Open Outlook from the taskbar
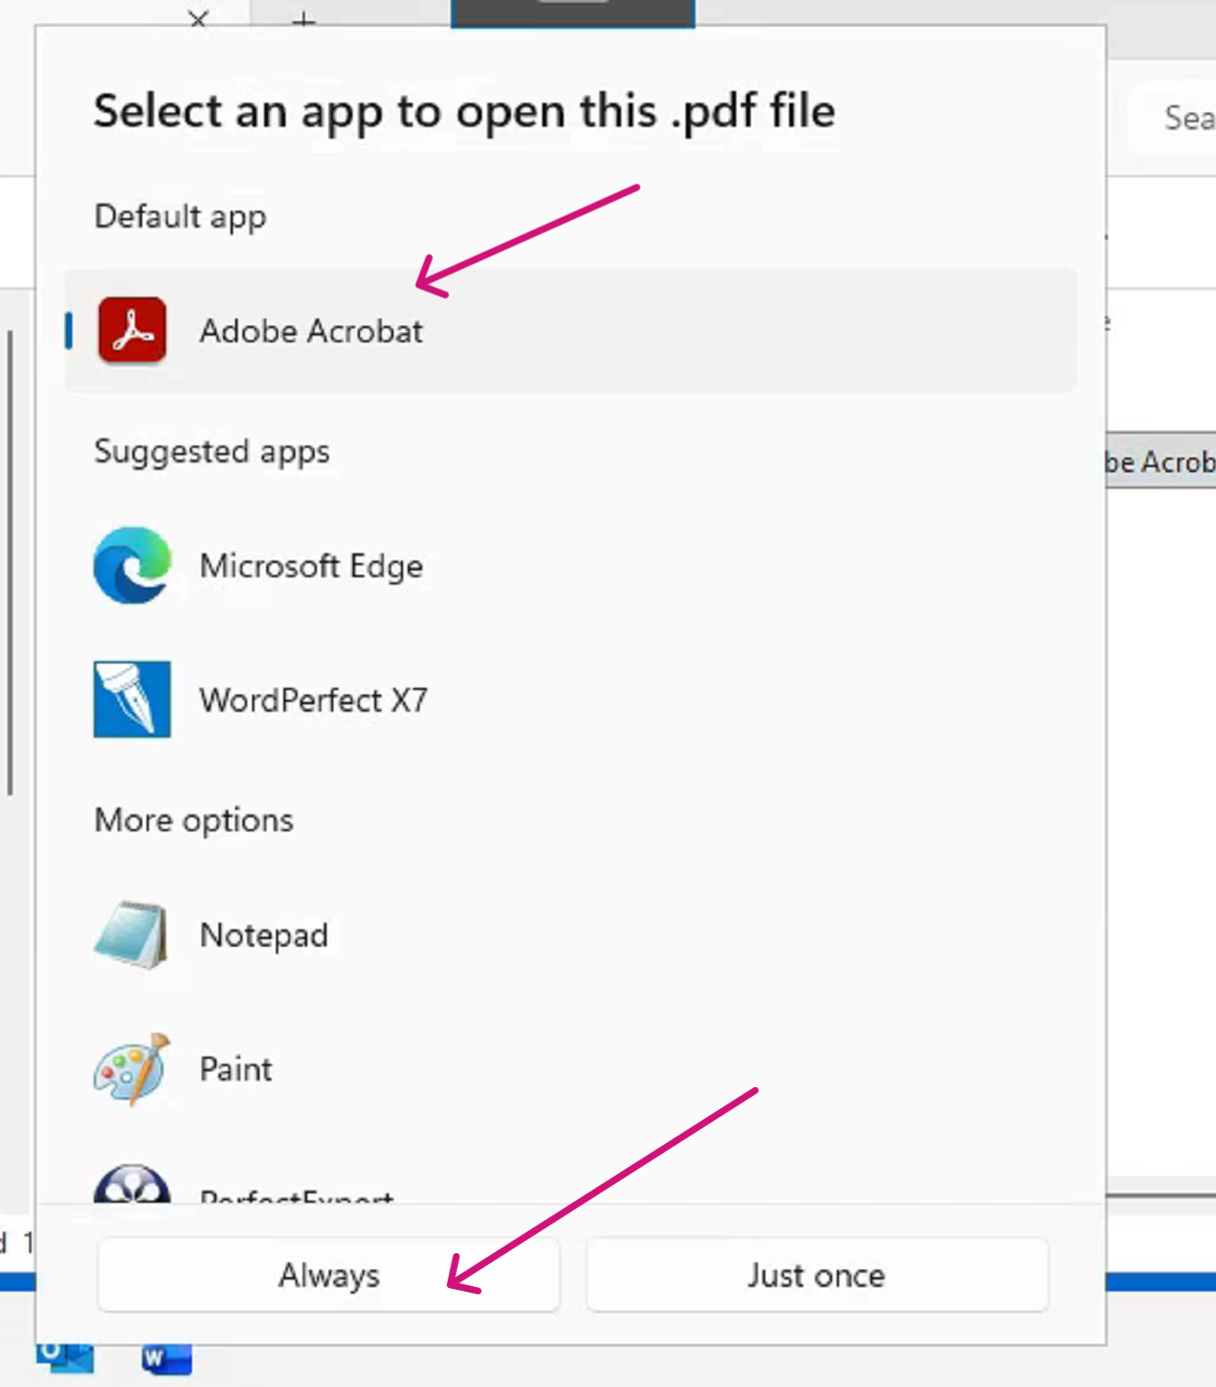 [65, 1359]
